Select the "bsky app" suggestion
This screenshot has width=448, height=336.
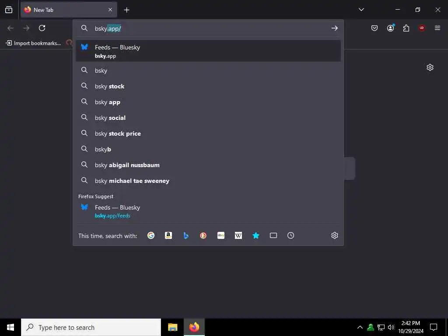pyautogui.click(x=208, y=102)
